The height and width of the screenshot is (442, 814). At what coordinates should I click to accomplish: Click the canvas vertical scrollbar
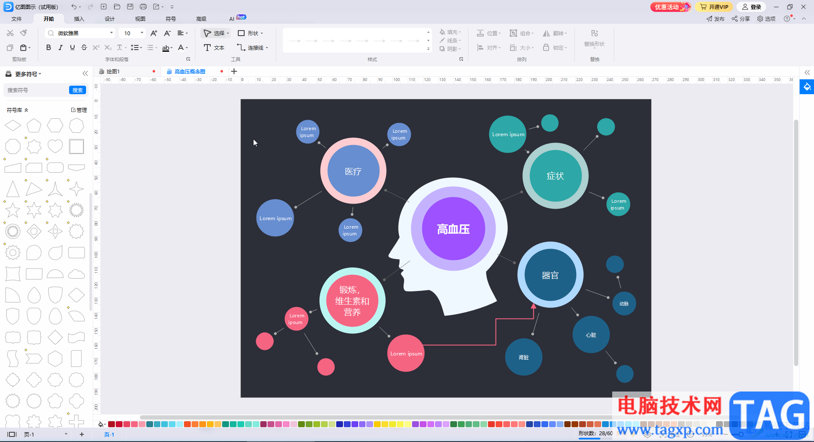point(796,243)
